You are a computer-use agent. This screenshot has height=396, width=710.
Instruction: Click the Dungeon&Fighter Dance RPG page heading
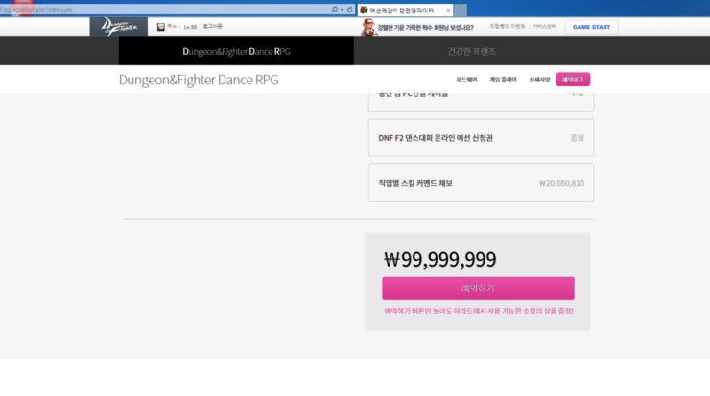[x=199, y=80]
